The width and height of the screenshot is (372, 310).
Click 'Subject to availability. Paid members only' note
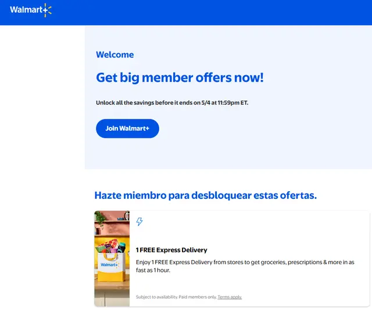tap(176, 297)
